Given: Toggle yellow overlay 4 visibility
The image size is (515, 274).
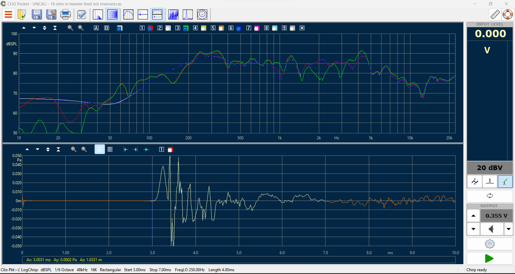Looking at the screenshot, I should (x=204, y=28).
